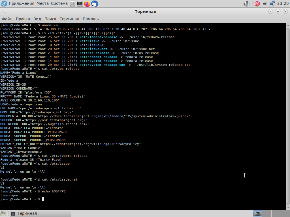Screen dimensions: 290x217
Task: Click the VARIANT_ID=matecompiz line
Action: coord(21,152)
